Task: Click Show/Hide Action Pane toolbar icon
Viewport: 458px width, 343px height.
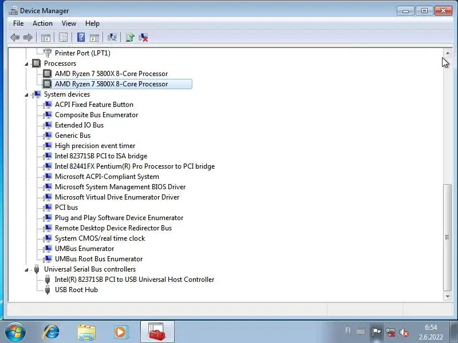Action: tap(94, 38)
